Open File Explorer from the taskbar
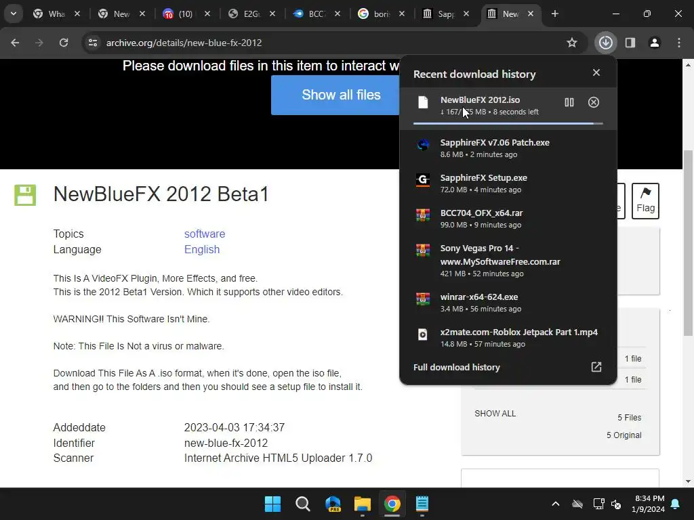 click(x=363, y=504)
